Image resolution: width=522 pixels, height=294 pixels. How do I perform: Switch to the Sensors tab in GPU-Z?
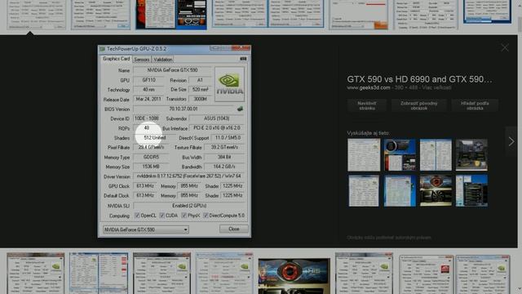pyautogui.click(x=141, y=60)
